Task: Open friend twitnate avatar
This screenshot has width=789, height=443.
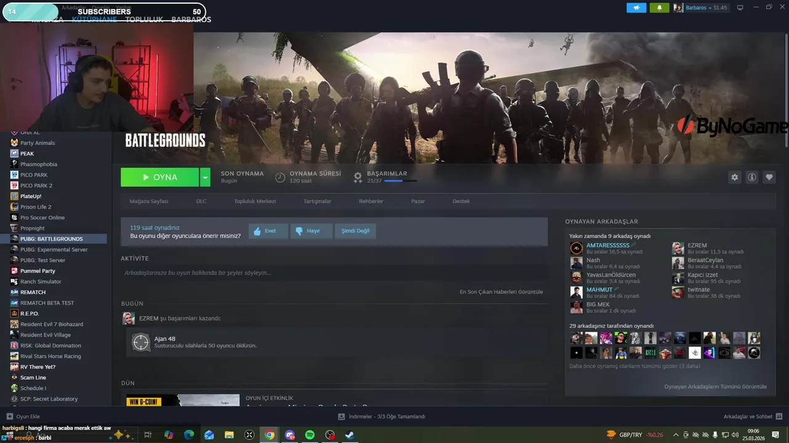Action: click(x=678, y=292)
